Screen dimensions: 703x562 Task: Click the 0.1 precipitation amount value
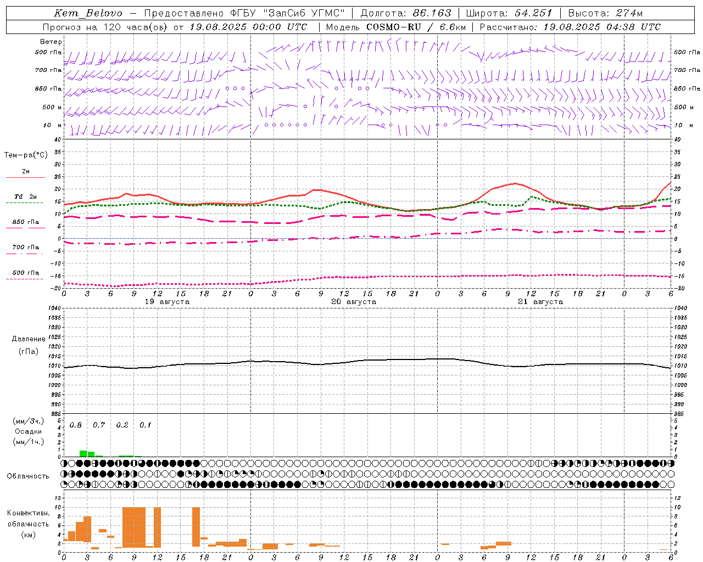click(x=145, y=425)
